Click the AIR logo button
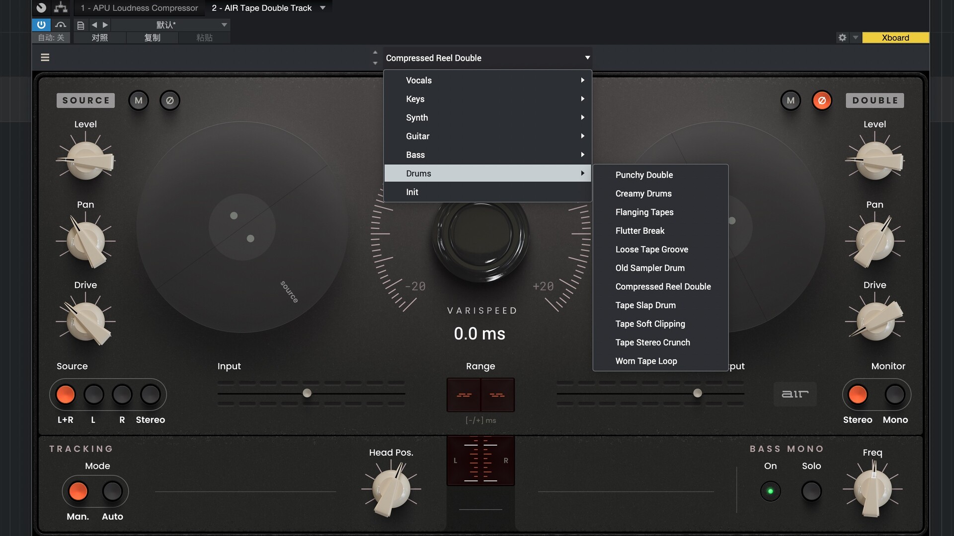Image resolution: width=954 pixels, height=536 pixels. (x=795, y=394)
